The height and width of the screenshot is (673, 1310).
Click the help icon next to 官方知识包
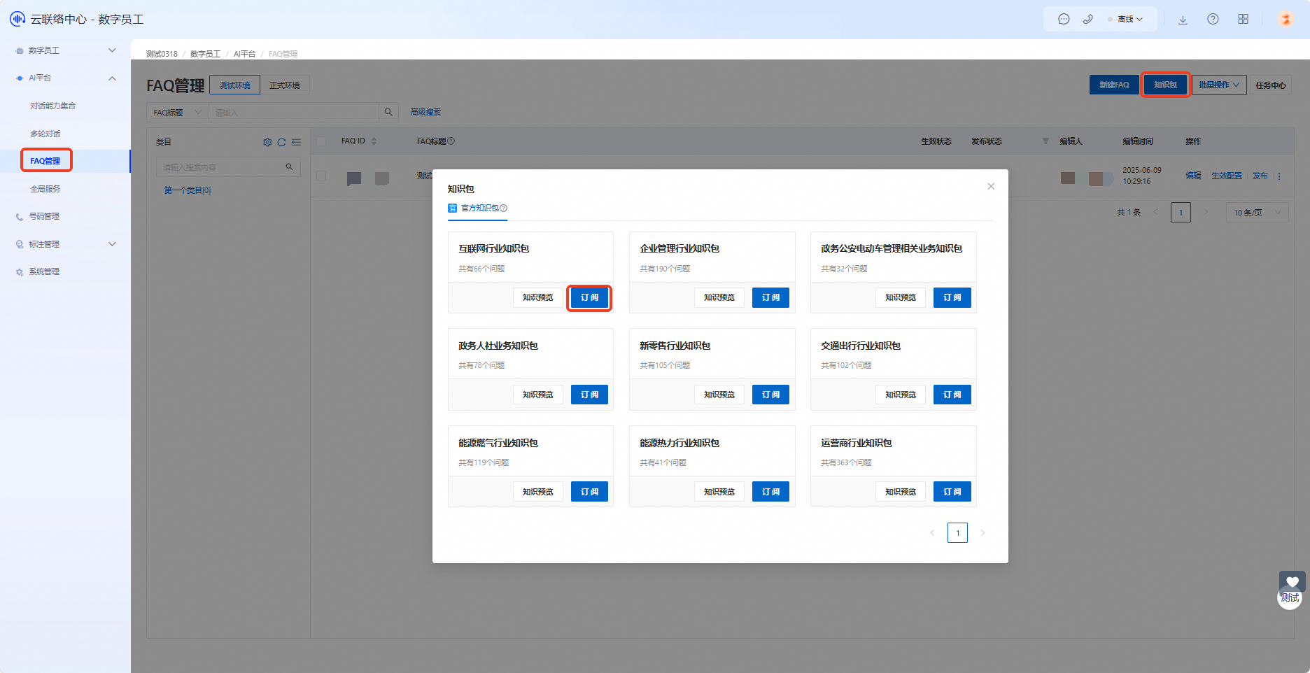503,208
